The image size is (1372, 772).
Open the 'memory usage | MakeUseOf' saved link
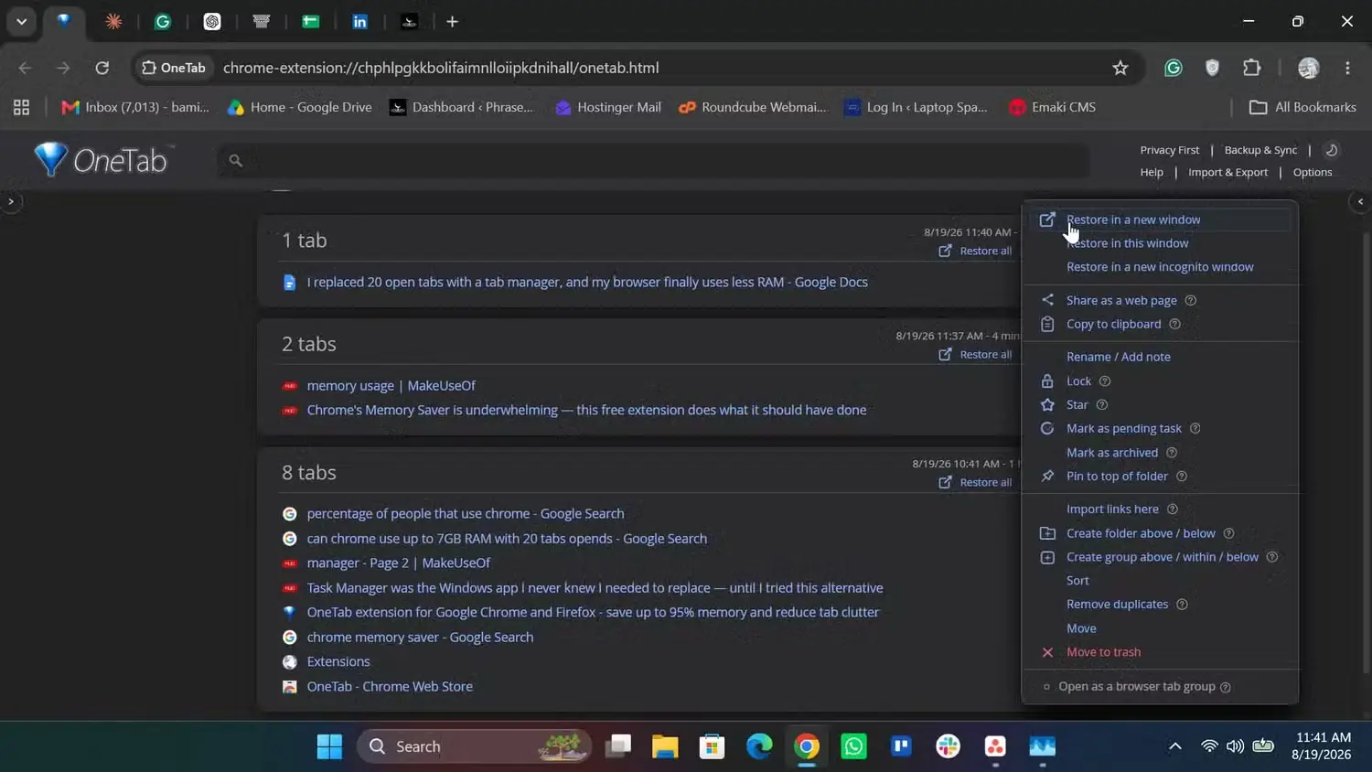pyautogui.click(x=391, y=385)
